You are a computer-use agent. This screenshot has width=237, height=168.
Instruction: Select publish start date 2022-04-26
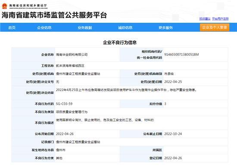[x=65, y=134]
